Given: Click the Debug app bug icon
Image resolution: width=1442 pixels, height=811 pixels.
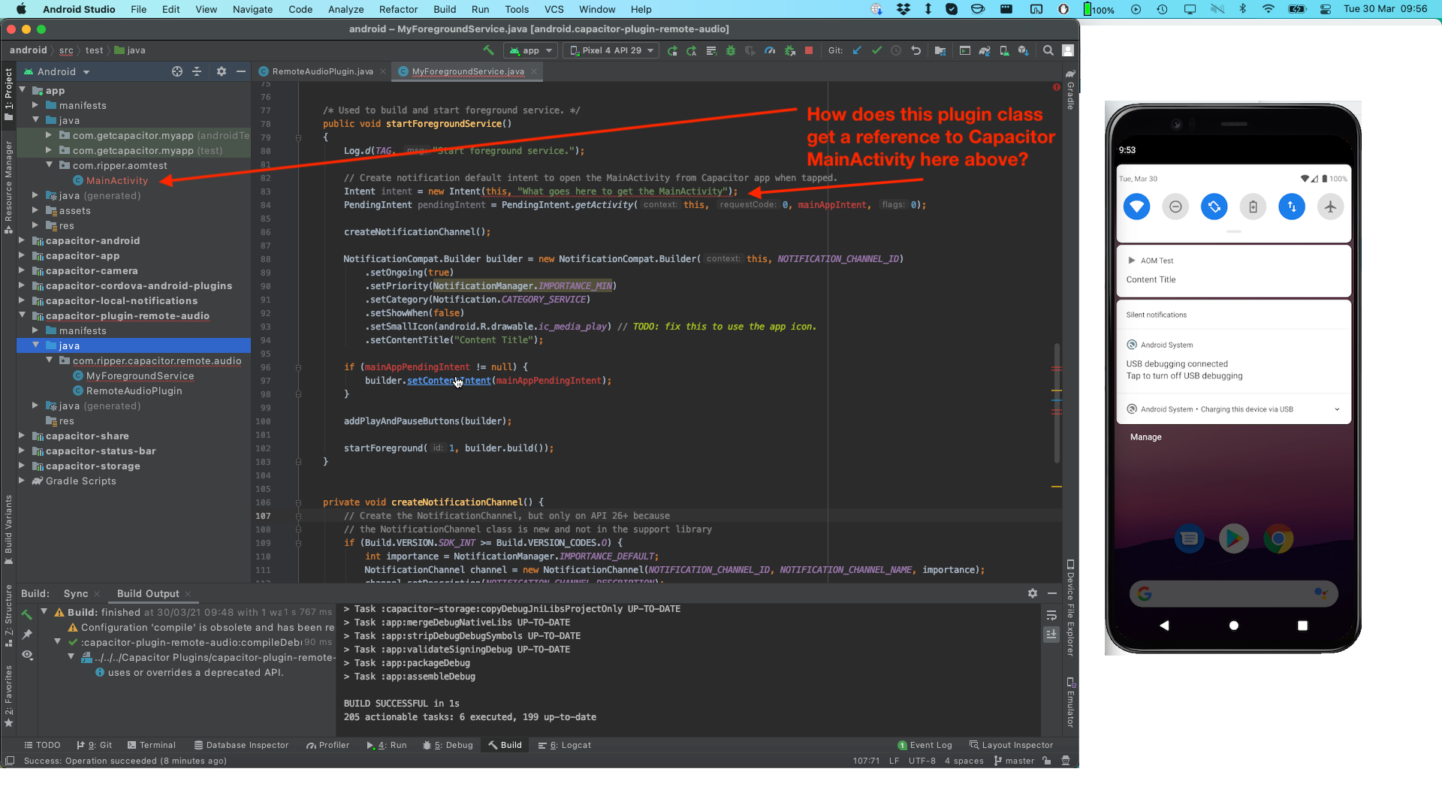Looking at the screenshot, I should tap(731, 50).
